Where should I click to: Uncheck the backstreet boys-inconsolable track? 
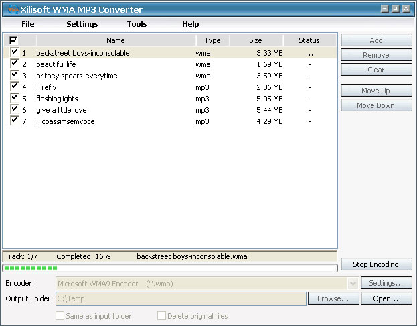pos(14,52)
